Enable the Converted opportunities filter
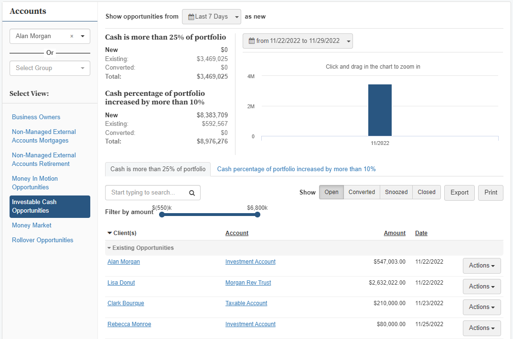 [362, 192]
